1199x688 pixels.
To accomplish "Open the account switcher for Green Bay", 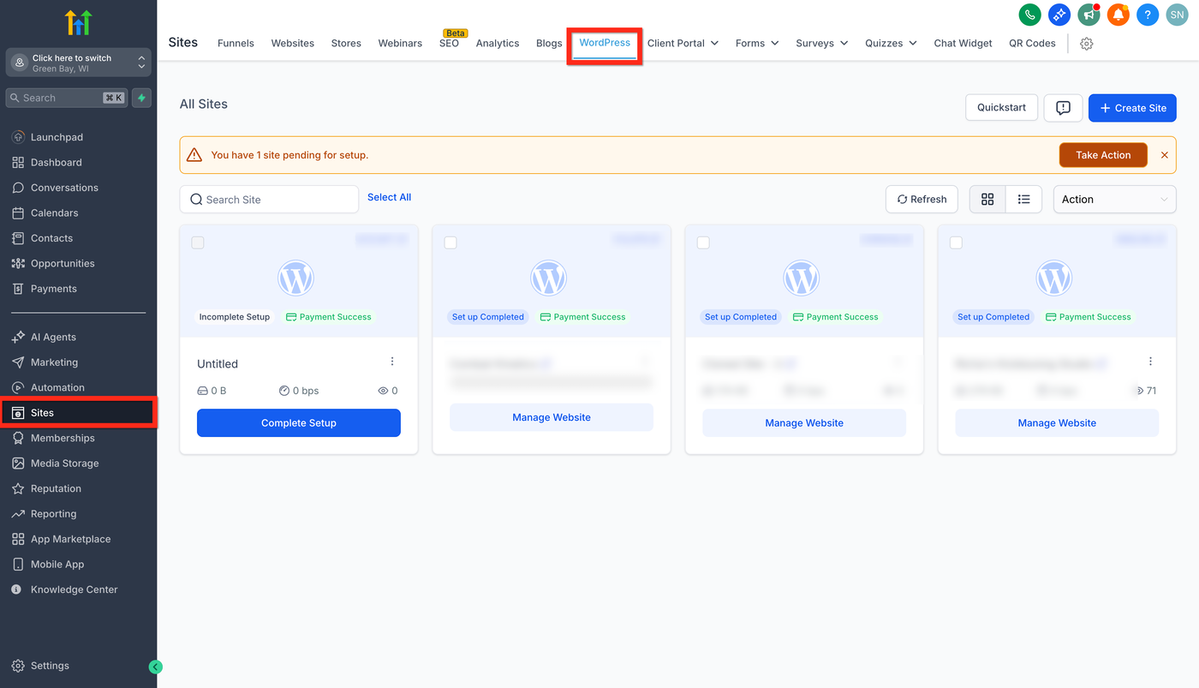I will [x=79, y=63].
